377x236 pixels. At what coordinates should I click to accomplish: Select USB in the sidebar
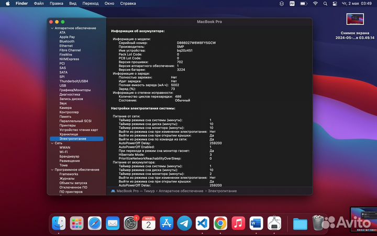pyautogui.click(x=62, y=85)
